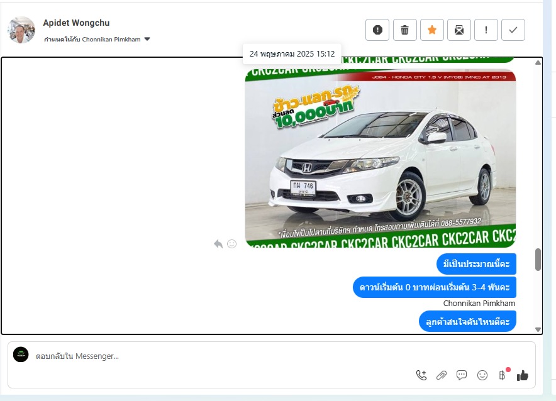Open saved replies speech bubble icon

pos(462,375)
